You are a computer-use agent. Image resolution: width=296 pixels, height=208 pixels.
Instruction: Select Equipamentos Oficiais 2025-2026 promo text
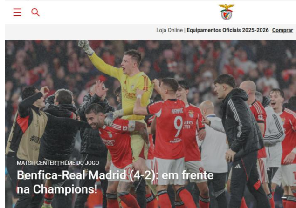227,30
